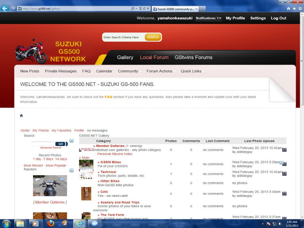This screenshot has height=228, width=304.
Task: Collapse the Search sidebar panel
Action: coord(71,141)
